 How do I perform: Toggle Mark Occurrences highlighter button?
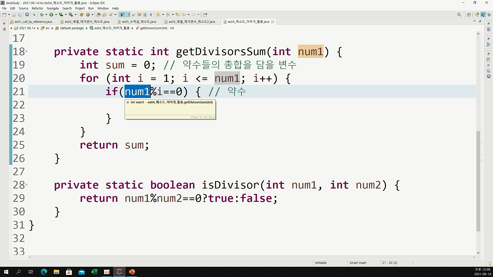(x=128, y=15)
